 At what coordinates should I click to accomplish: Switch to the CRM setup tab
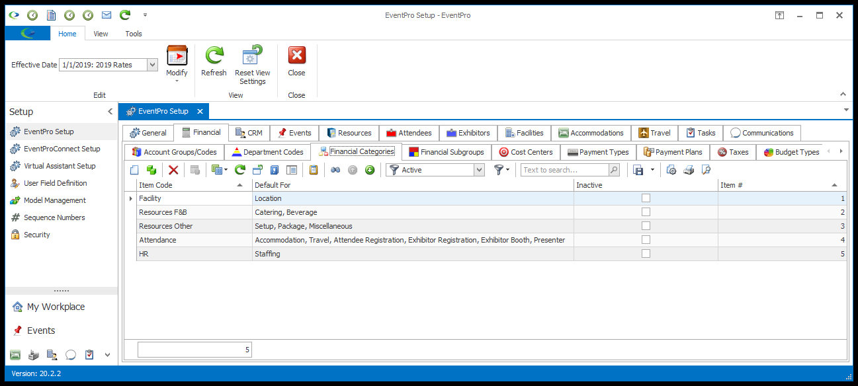point(249,133)
